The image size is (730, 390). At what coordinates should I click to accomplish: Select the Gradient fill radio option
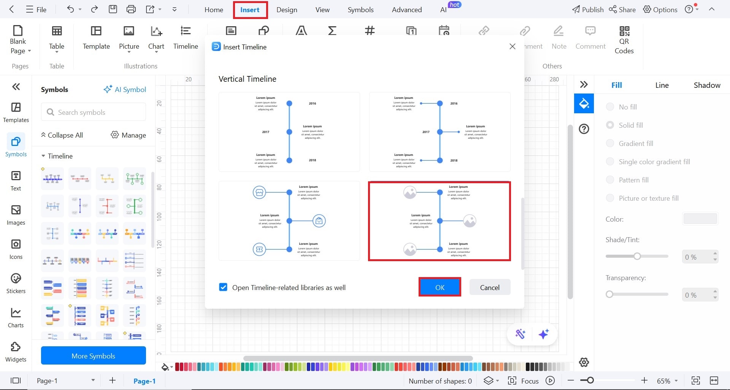tap(610, 143)
